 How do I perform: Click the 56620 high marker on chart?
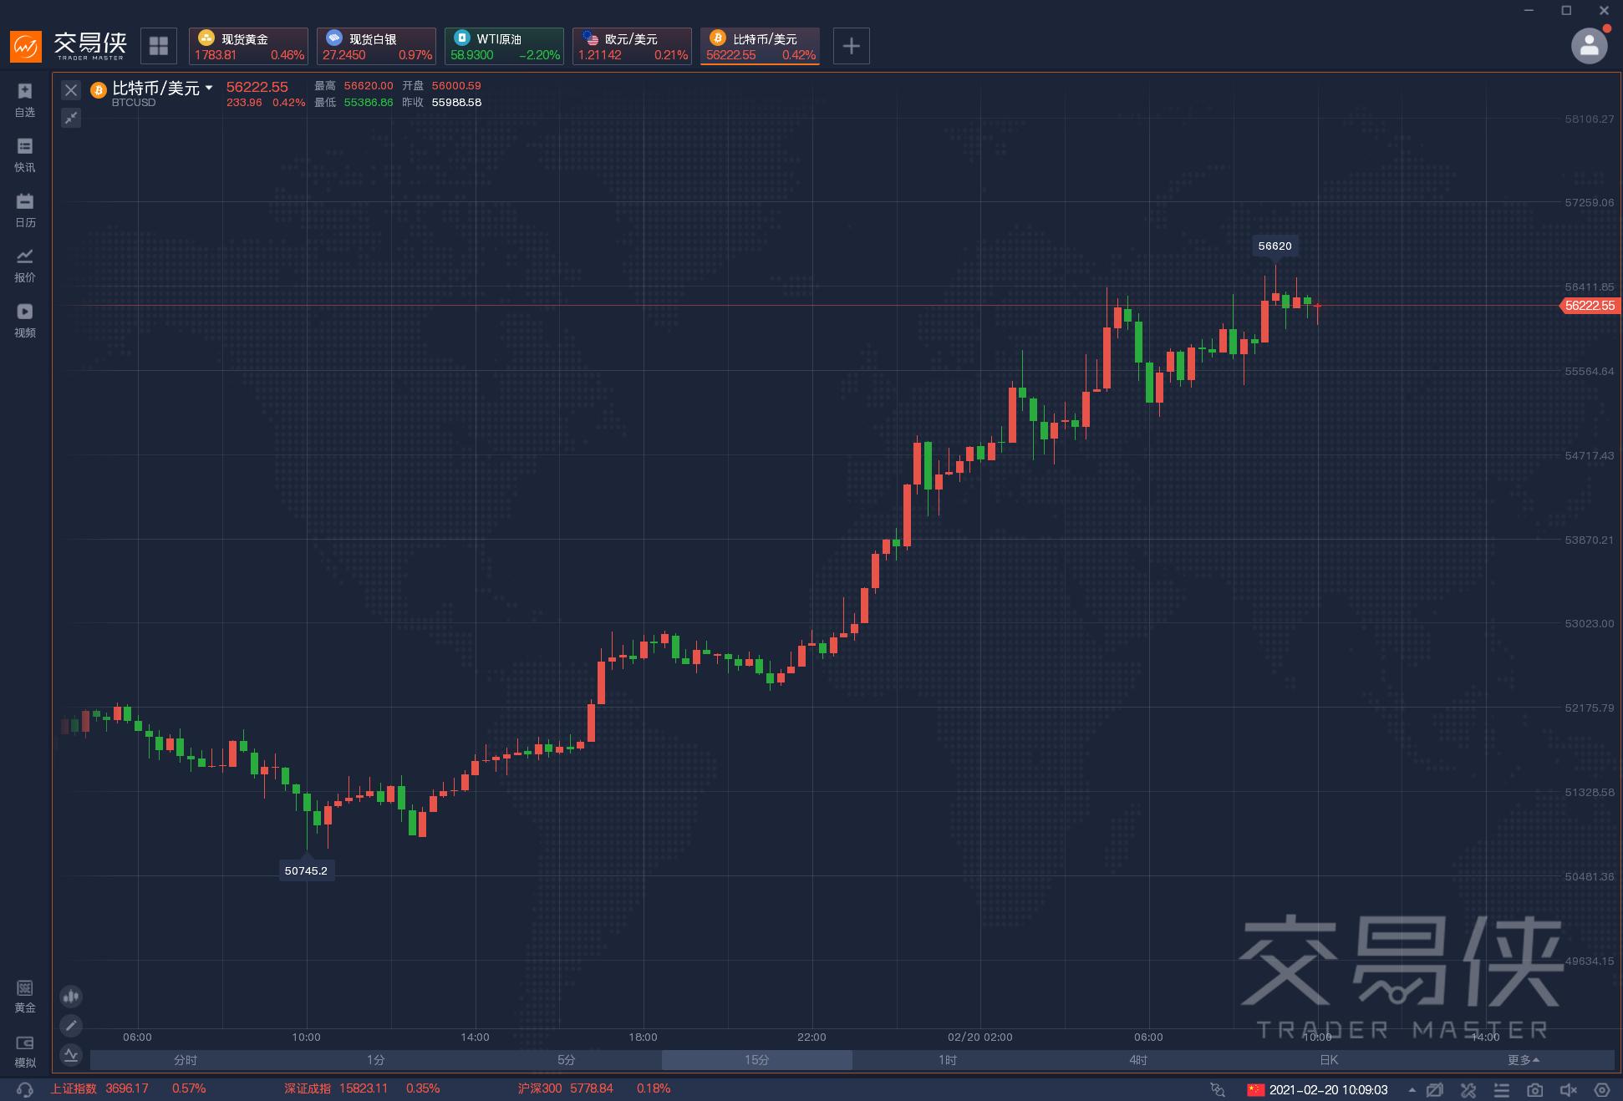click(x=1274, y=246)
